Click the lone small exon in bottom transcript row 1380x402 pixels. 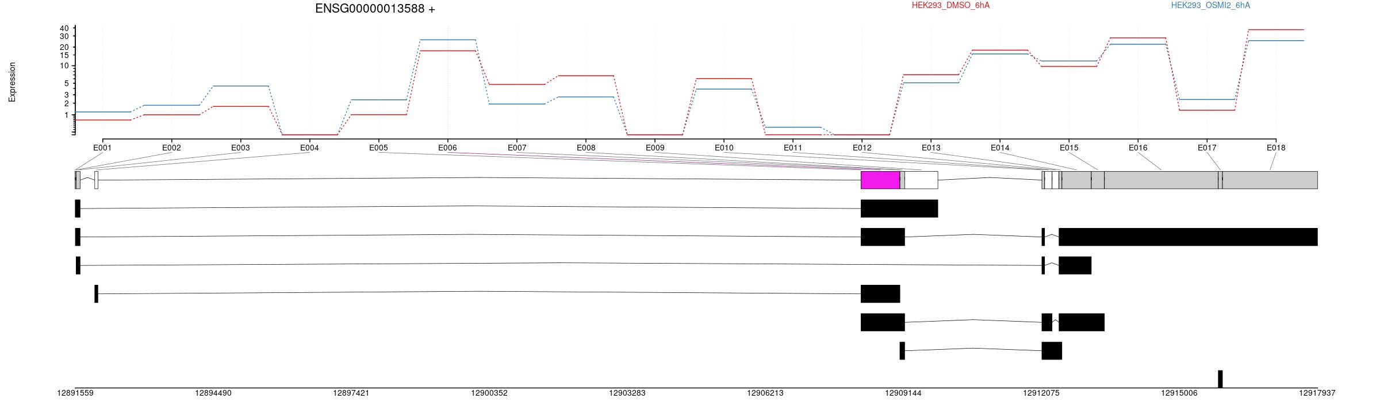coord(1220,379)
